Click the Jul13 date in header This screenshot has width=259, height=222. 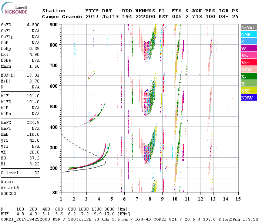[x=110, y=17]
